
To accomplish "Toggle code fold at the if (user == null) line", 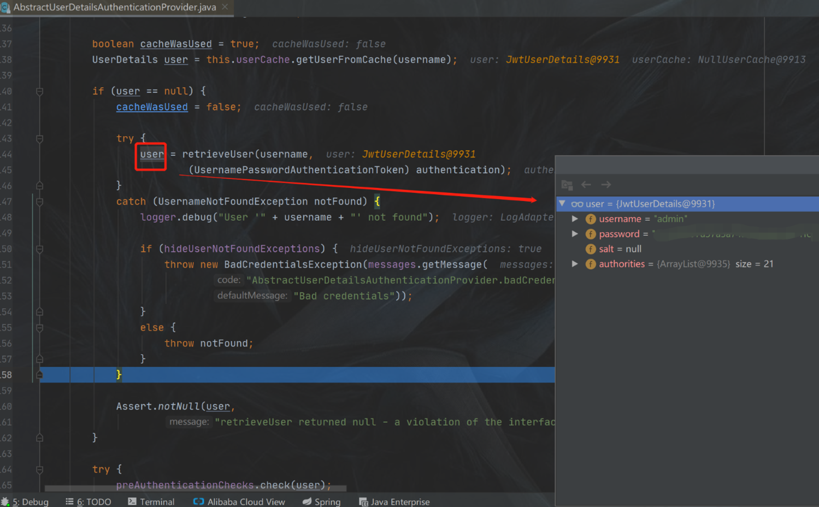I will tap(39, 91).
